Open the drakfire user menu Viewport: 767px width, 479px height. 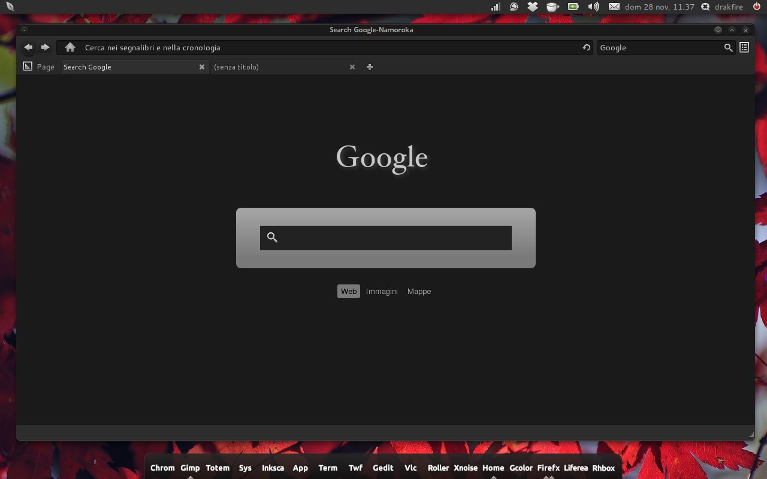tap(729, 7)
